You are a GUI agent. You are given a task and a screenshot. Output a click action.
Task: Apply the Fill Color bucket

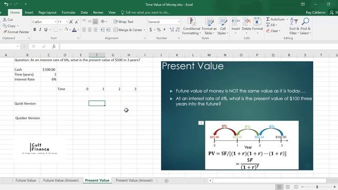coord(66,30)
